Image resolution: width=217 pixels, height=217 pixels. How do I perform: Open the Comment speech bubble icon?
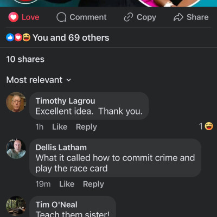tap(61, 17)
